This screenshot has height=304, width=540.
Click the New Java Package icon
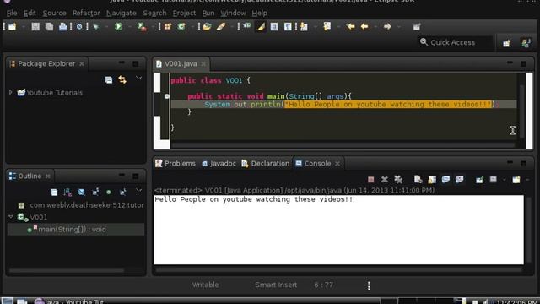(x=168, y=27)
